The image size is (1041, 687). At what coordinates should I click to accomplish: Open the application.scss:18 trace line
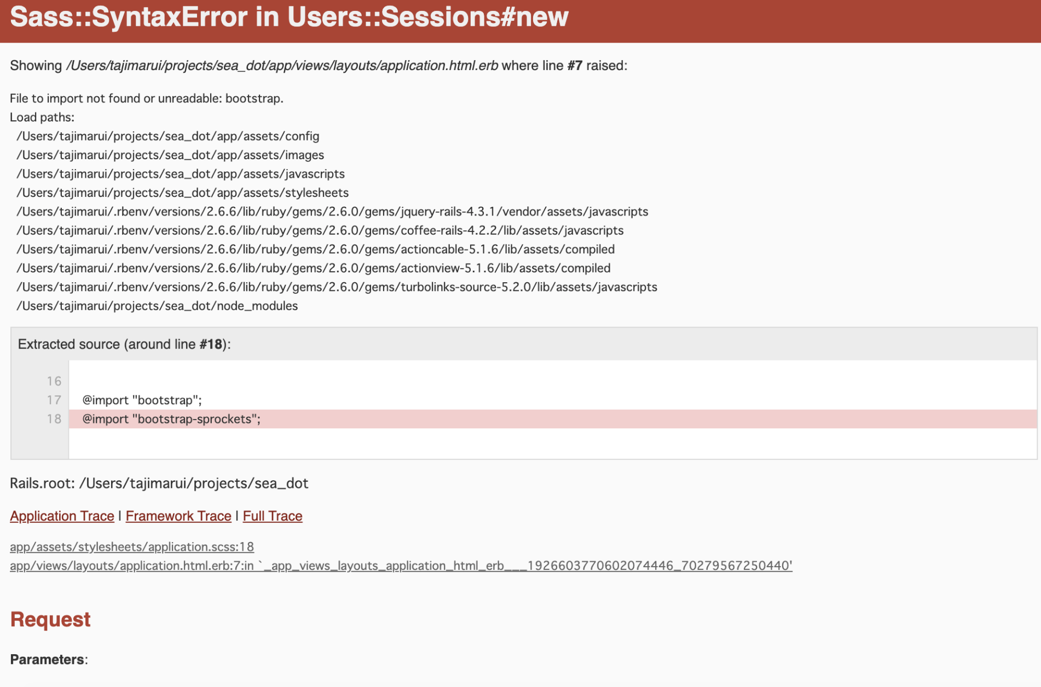point(132,546)
